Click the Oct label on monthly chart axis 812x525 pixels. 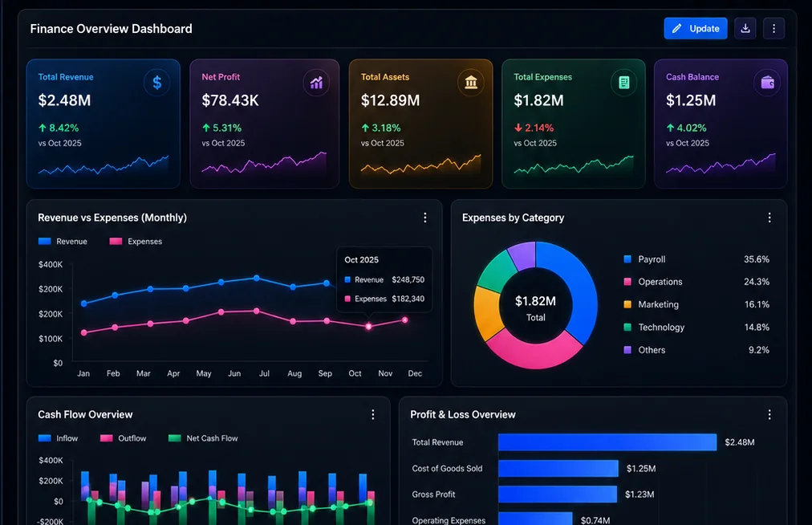coord(355,373)
